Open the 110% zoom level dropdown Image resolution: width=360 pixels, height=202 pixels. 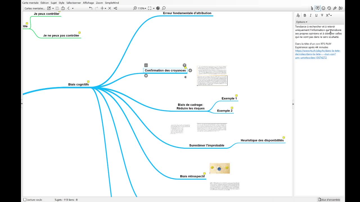[142, 8]
